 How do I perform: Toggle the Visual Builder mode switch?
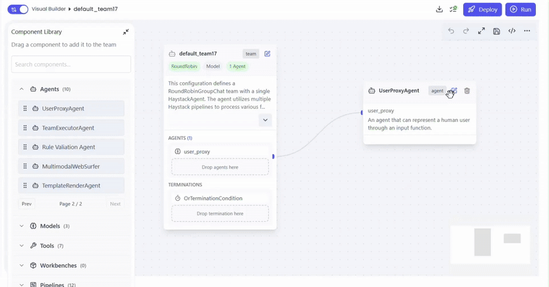(x=18, y=10)
